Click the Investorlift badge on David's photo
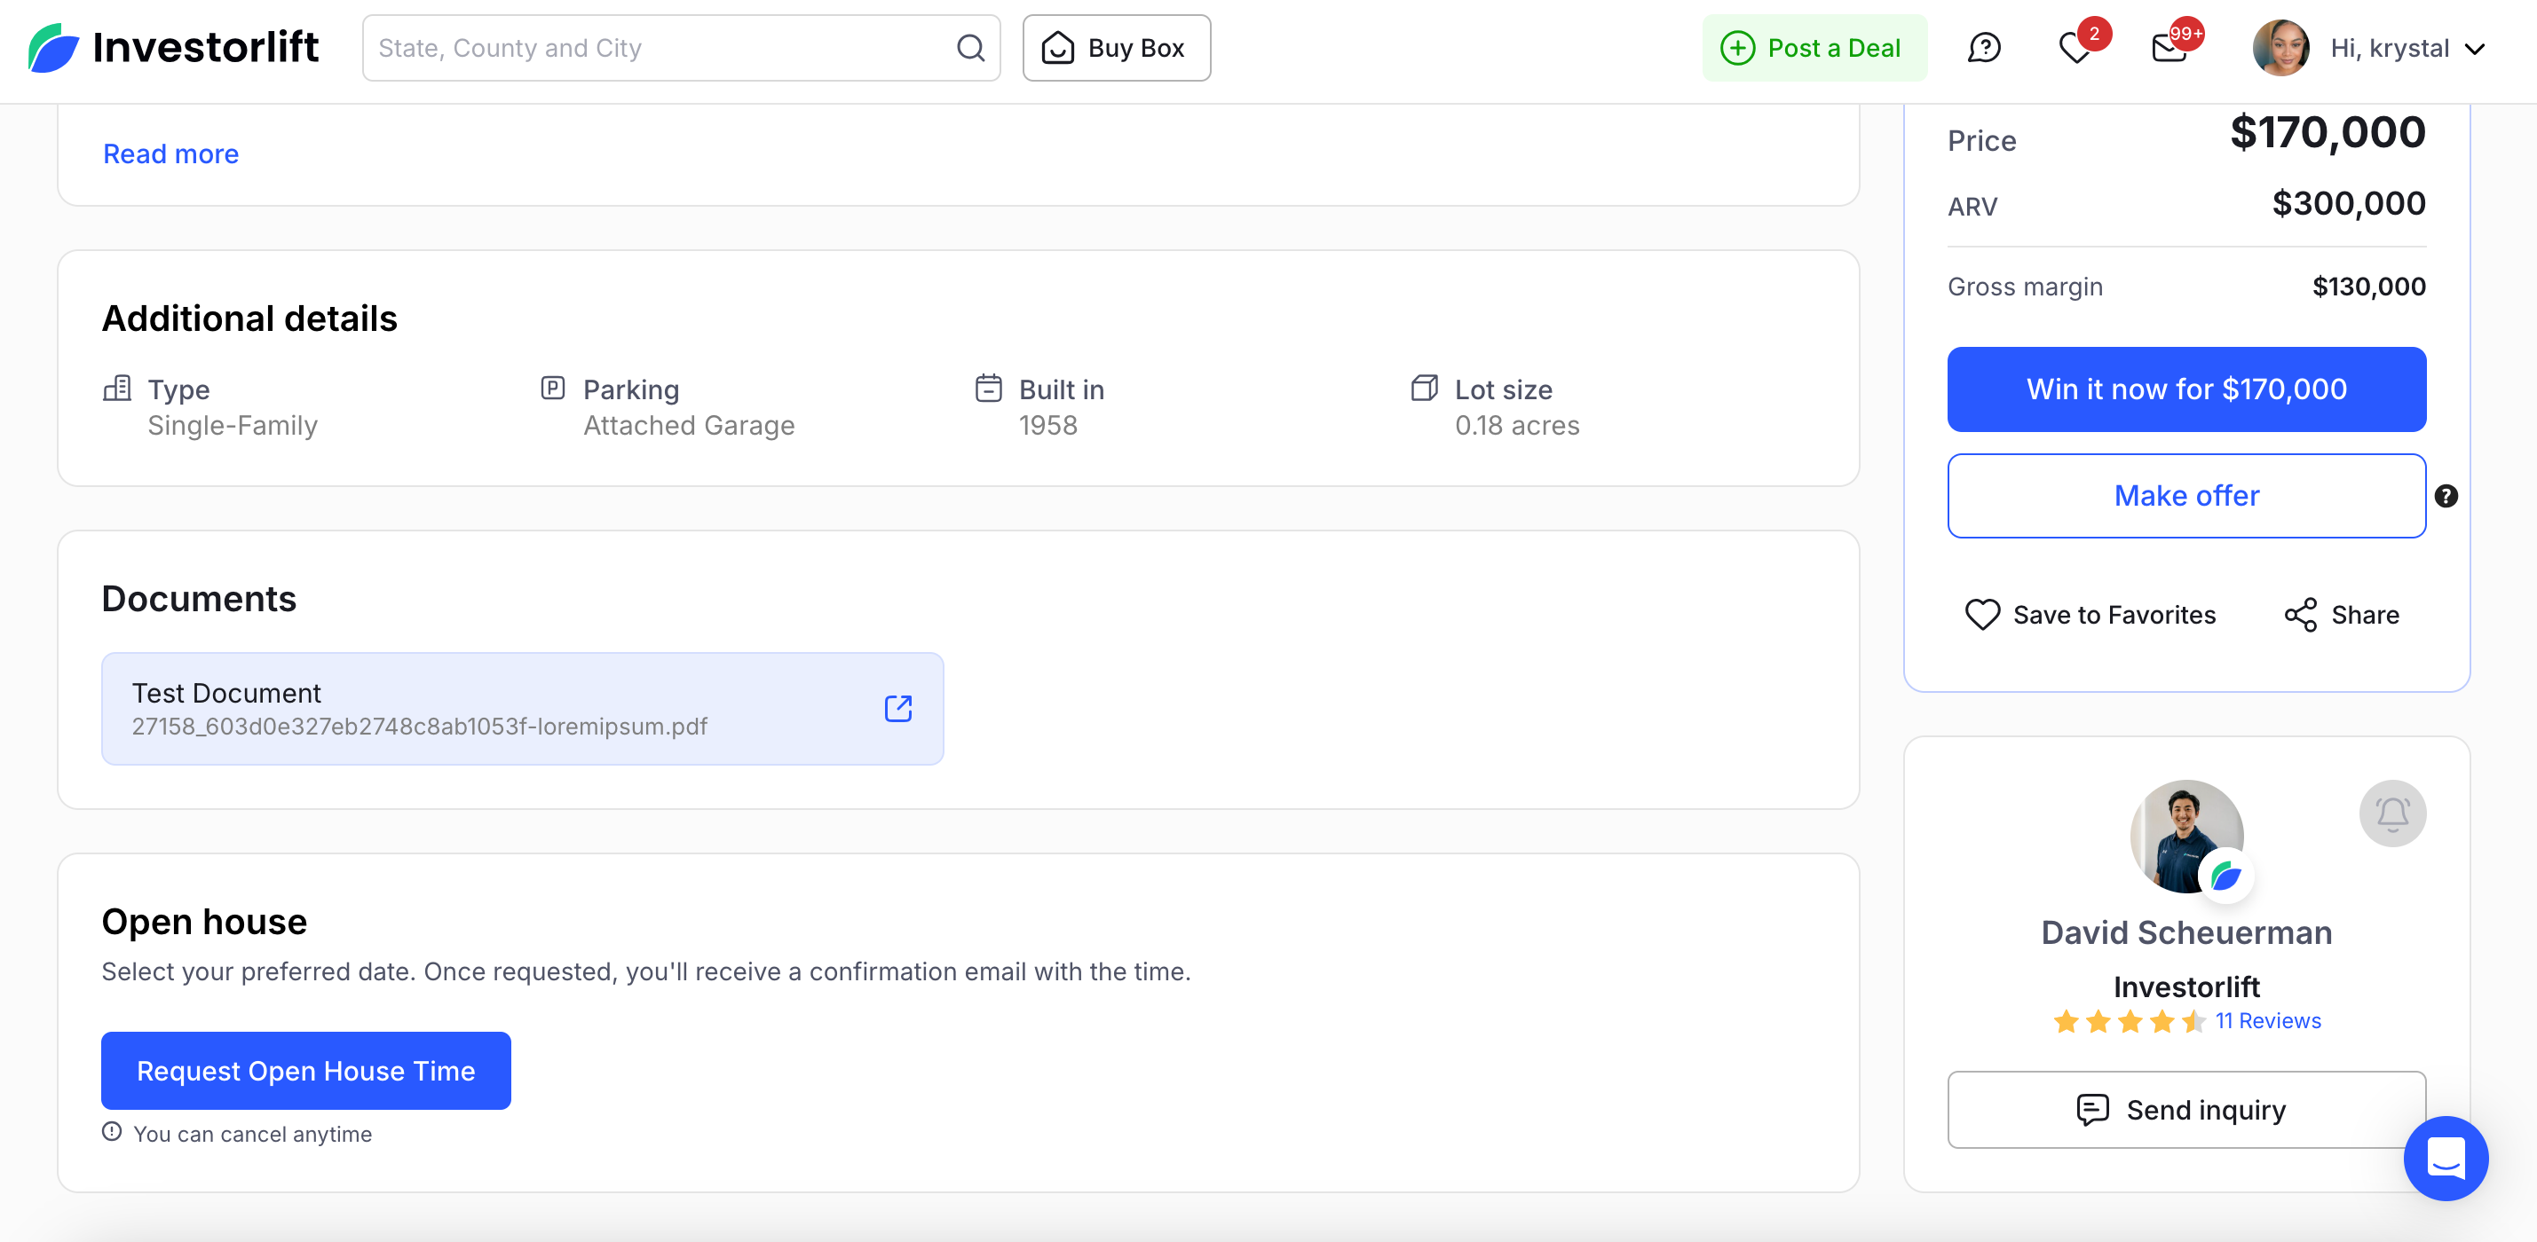This screenshot has width=2537, height=1242. (2225, 876)
